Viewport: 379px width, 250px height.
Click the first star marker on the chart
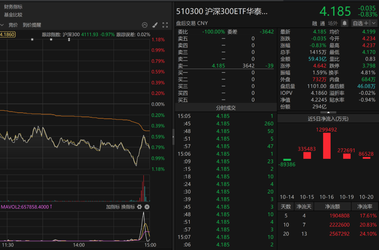(x=32, y=39)
